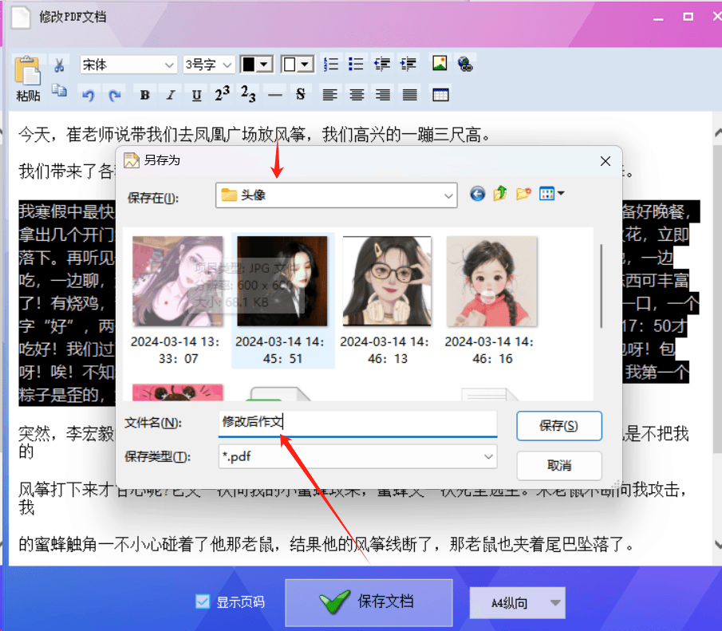Click the back navigation arrow in Save dialog
Image resolution: width=722 pixels, height=631 pixels.
tap(477, 193)
